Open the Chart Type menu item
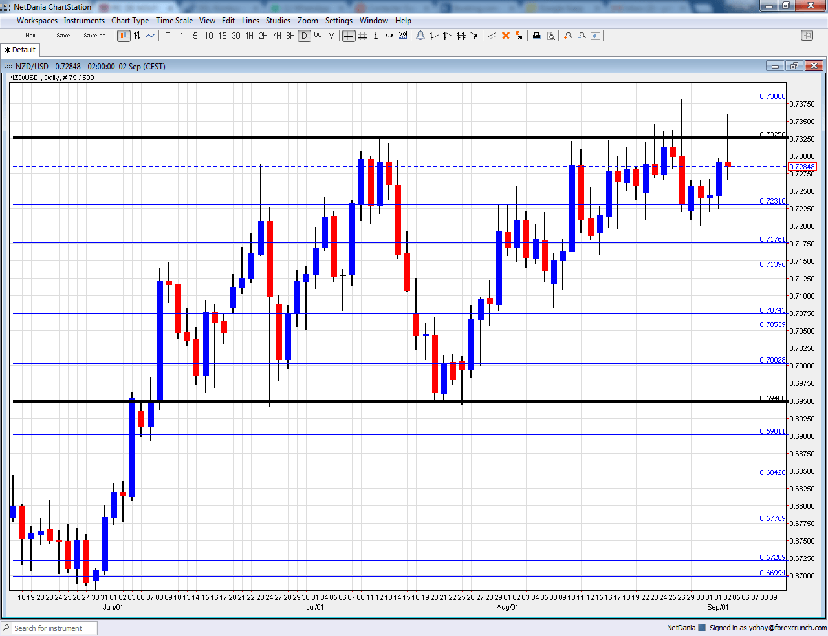The width and height of the screenshot is (828, 636). pos(129,20)
